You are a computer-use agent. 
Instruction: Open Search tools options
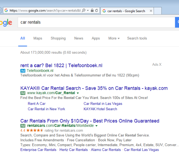point(137,38)
